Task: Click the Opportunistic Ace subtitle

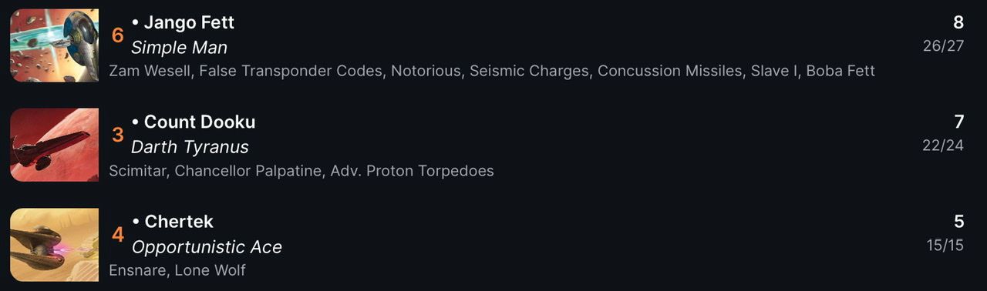Action: tap(207, 247)
